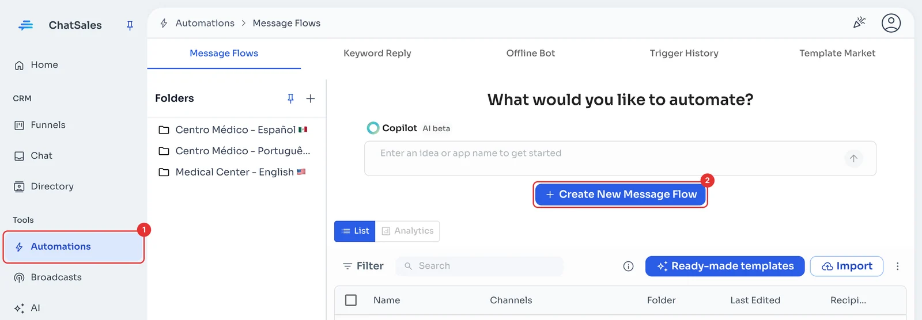Switch to List view
Screen dimensions: 922x320
coord(355,231)
